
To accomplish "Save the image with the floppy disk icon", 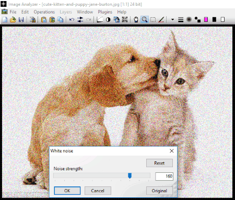I will tap(21, 19).
